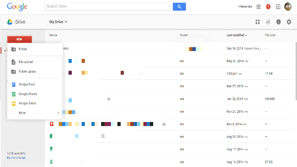Image resolution: width=297 pixels, height=167 pixels.
Task: Click the red NEW button
Action: pyautogui.click(x=19, y=39)
